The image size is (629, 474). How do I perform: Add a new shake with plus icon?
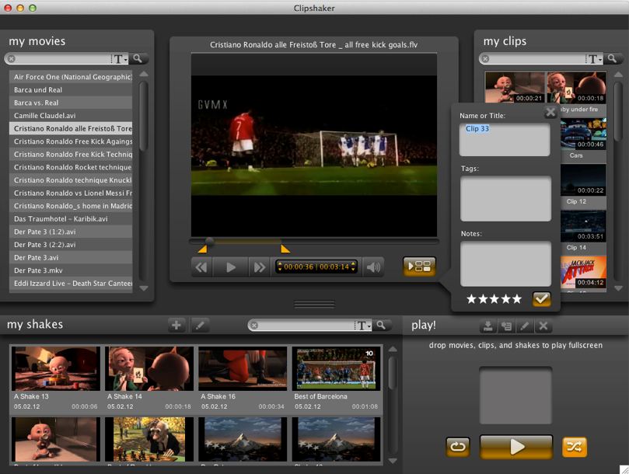(176, 326)
